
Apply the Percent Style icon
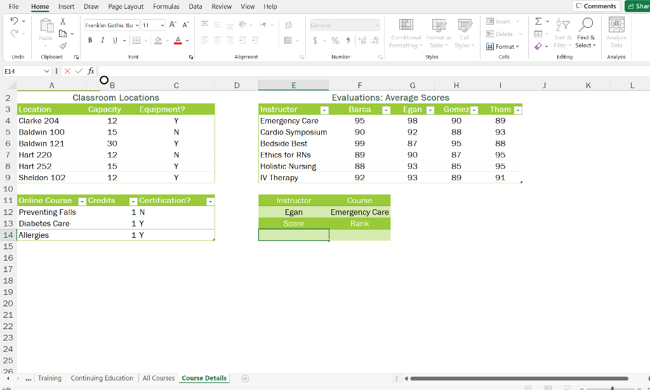pyautogui.click(x=335, y=40)
